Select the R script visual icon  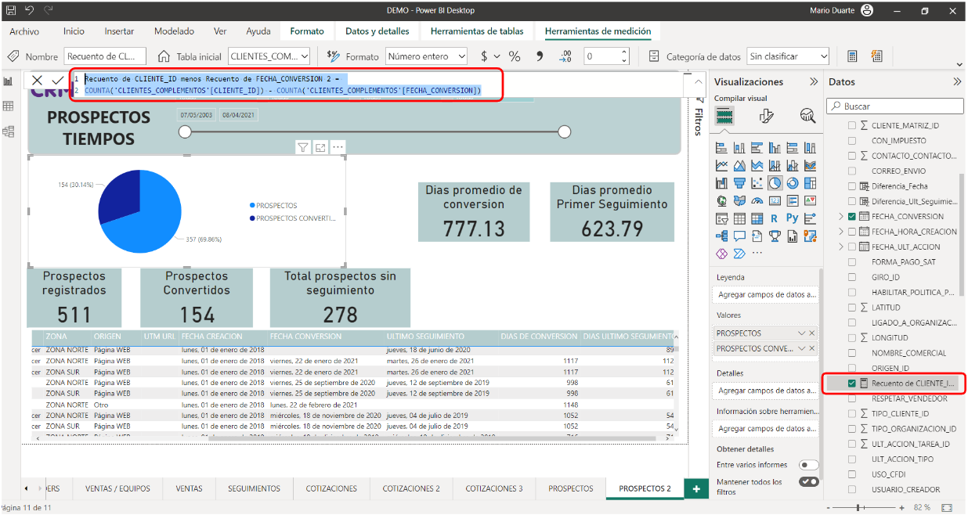pos(775,218)
